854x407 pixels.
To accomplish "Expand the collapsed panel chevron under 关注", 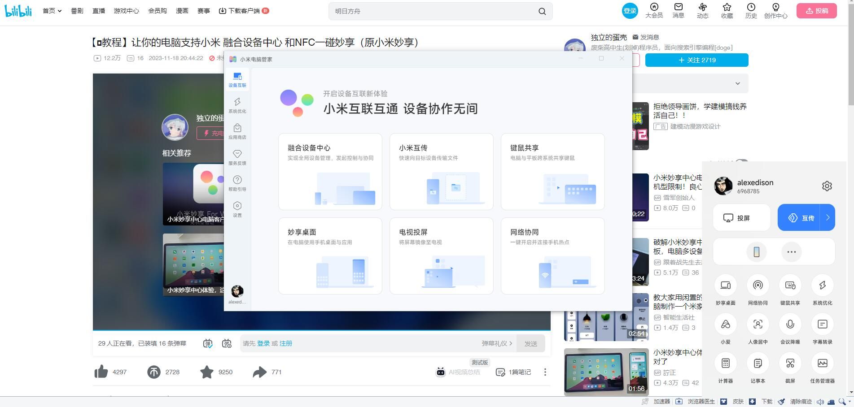I will [737, 83].
